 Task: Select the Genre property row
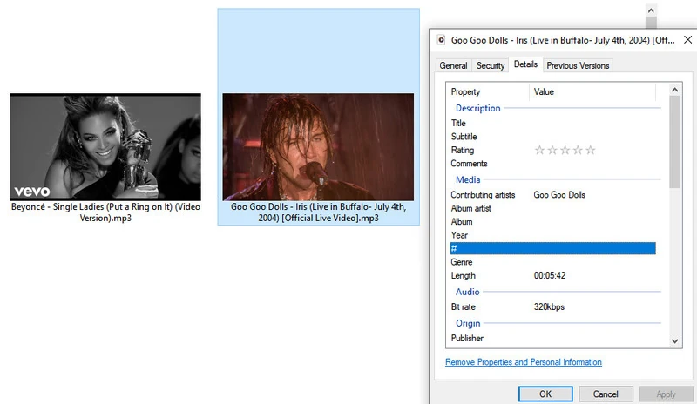click(x=552, y=262)
